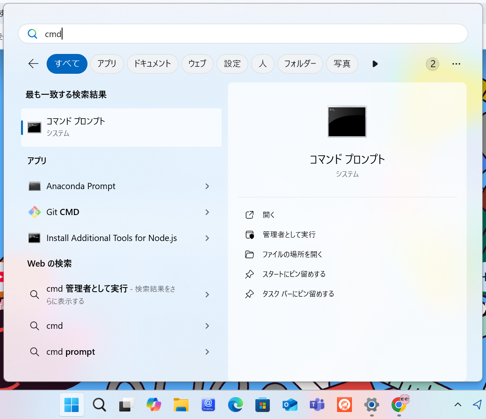Open Microsoft Edge from the taskbar
The image size is (486, 419).
235,405
